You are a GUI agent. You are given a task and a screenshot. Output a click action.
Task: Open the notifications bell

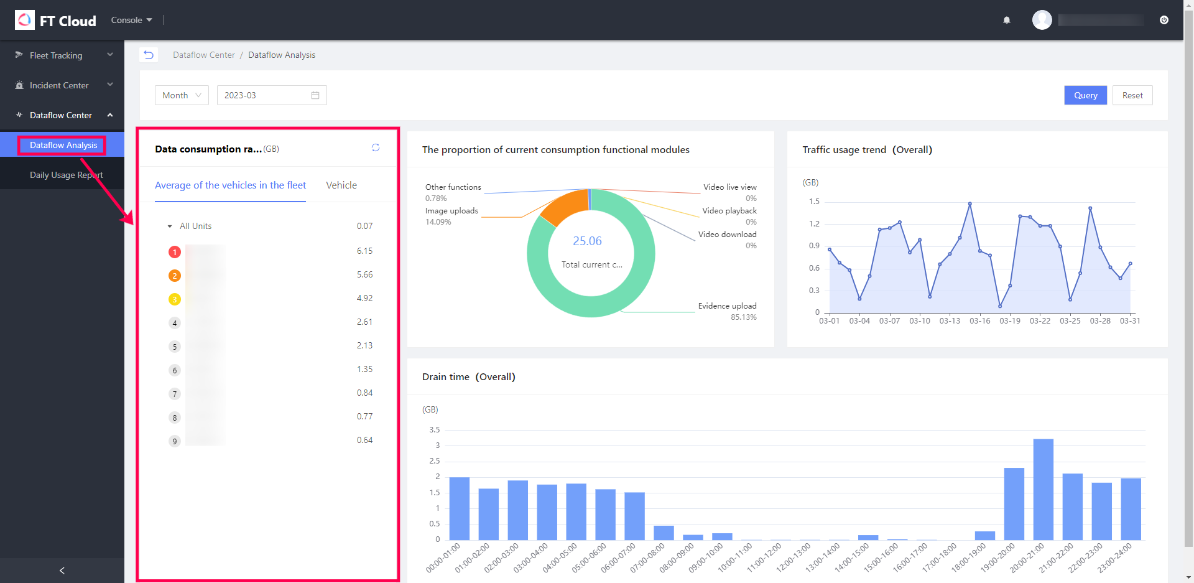[x=1007, y=20]
